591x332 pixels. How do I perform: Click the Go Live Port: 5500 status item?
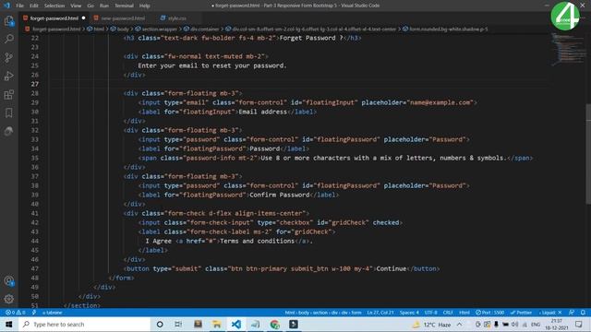pyautogui.click(x=489, y=313)
